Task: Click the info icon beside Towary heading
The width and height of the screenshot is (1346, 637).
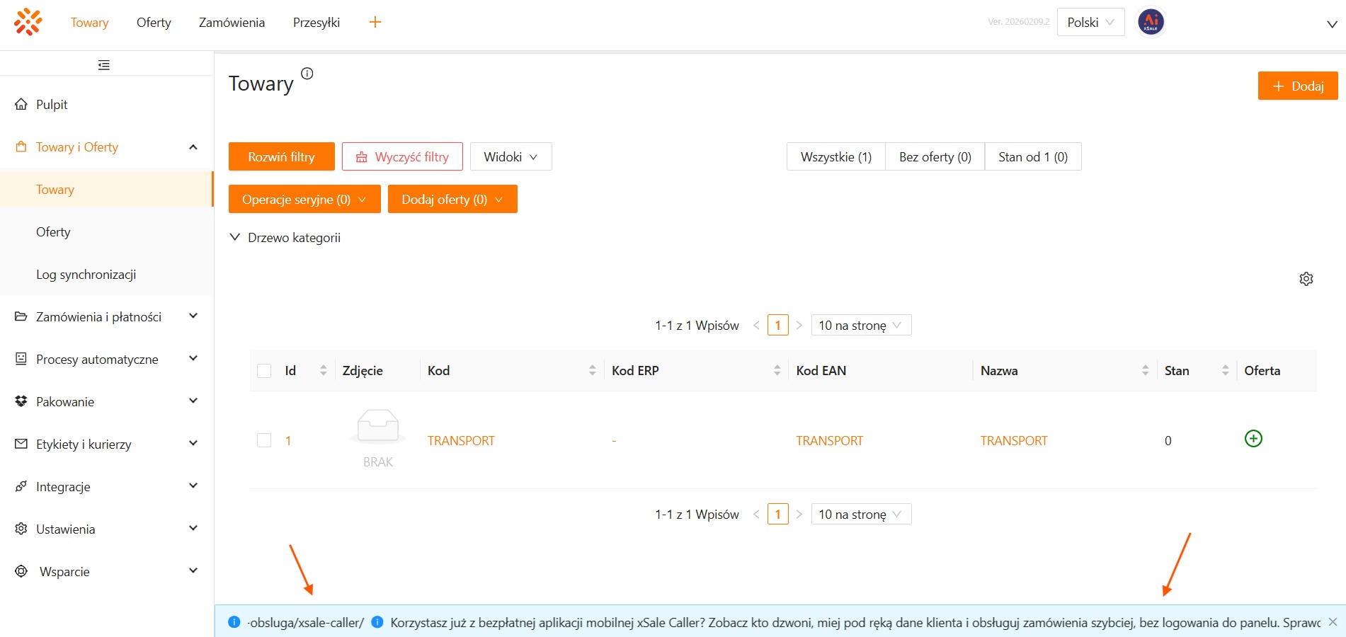Action: click(307, 74)
